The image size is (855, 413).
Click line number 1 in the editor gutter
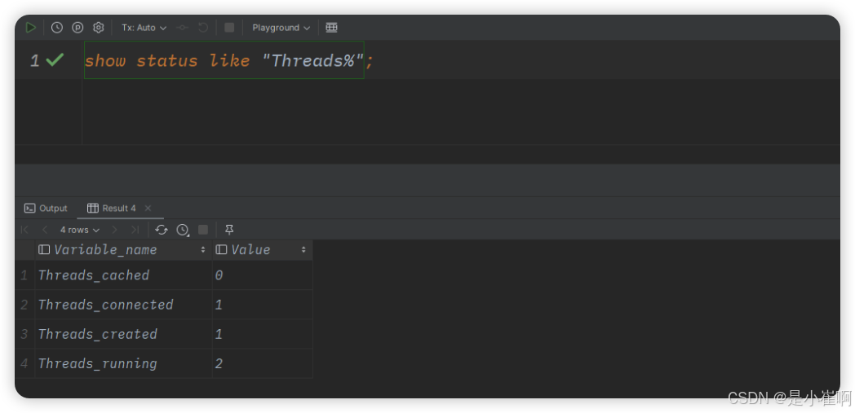(35, 61)
